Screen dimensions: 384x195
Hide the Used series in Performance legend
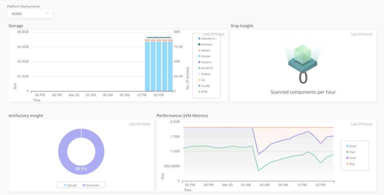click(x=352, y=146)
